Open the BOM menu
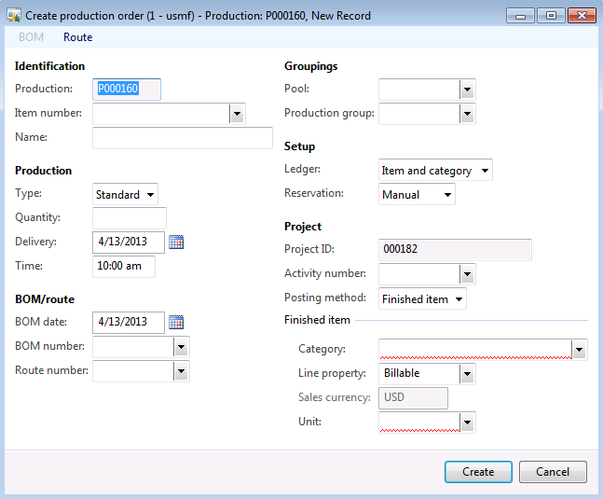The height and width of the screenshot is (499, 603). pyautogui.click(x=32, y=37)
